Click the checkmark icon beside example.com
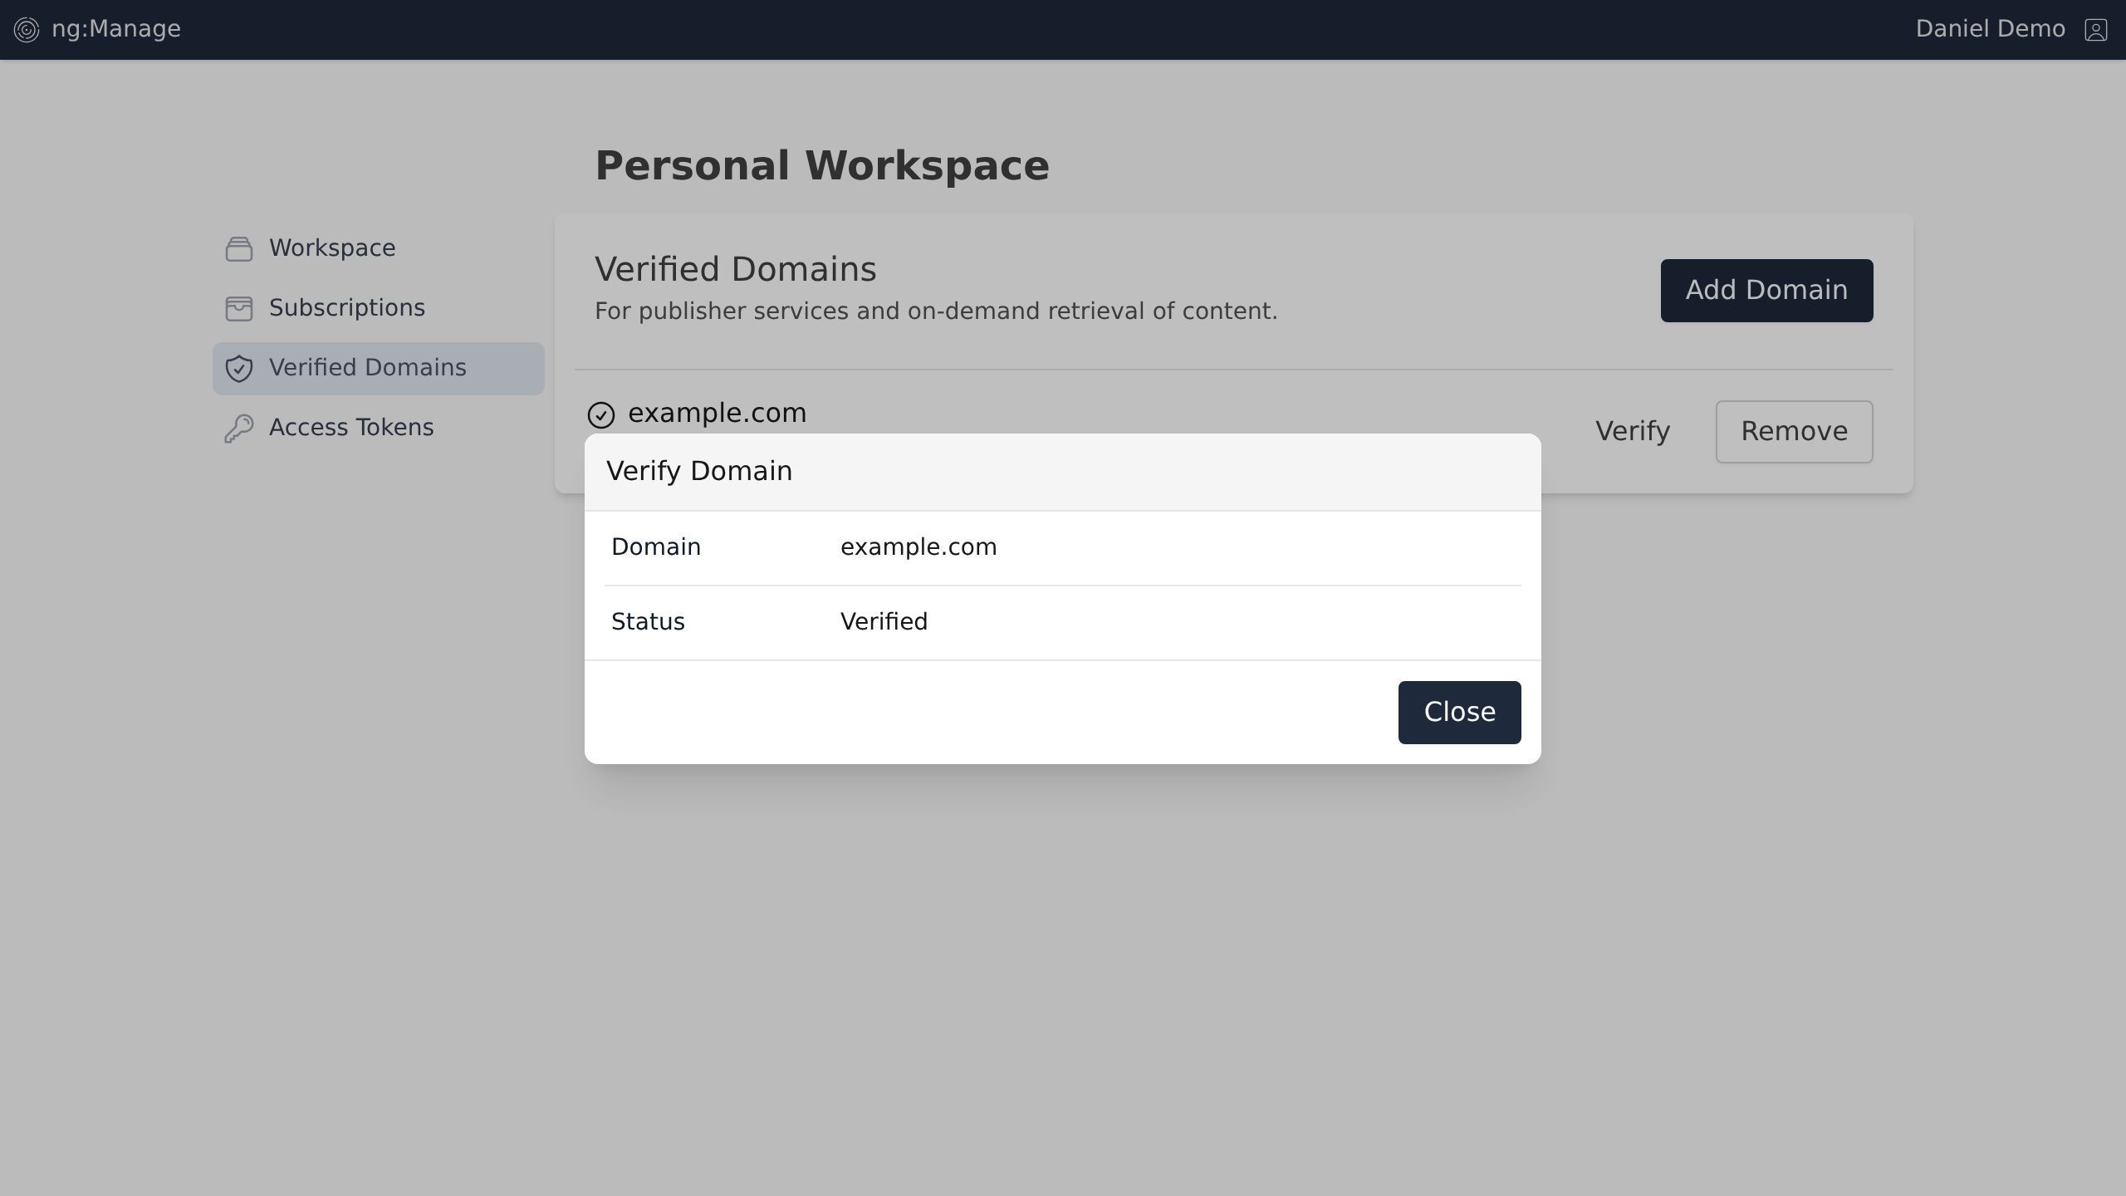2126x1196 pixels. click(601, 414)
